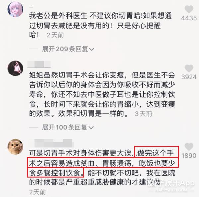
Task: Open the orange cat avatar profile
Action: pyautogui.click(x=15, y=147)
